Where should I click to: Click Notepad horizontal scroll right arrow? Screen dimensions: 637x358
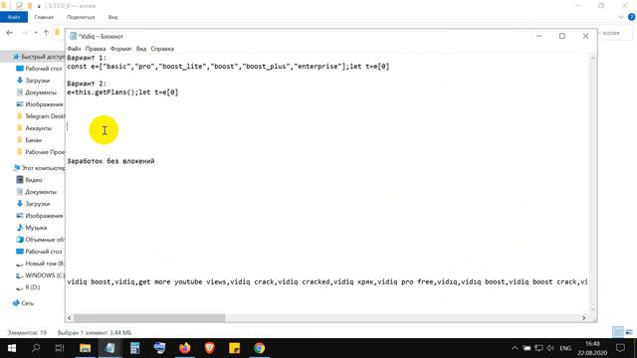click(x=584, y=318)
